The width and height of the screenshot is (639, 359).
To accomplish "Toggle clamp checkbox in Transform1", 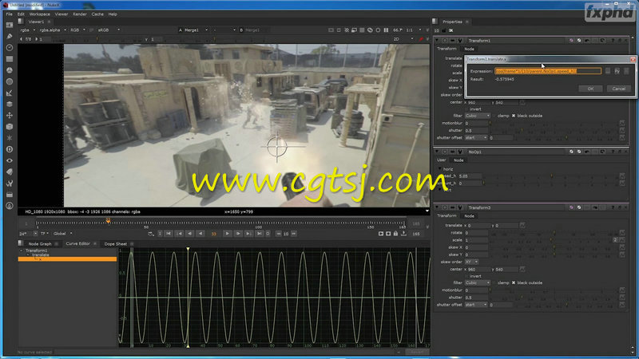I will (494, 116).
